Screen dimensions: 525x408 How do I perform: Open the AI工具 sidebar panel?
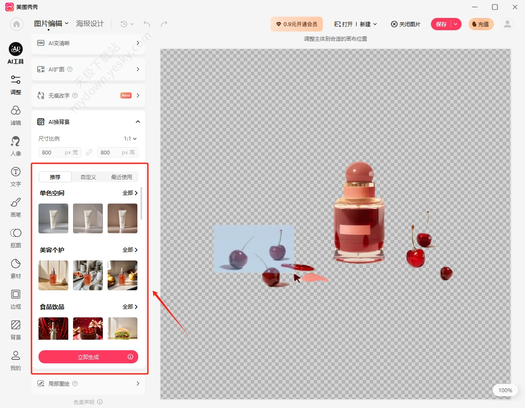point(16,53)
